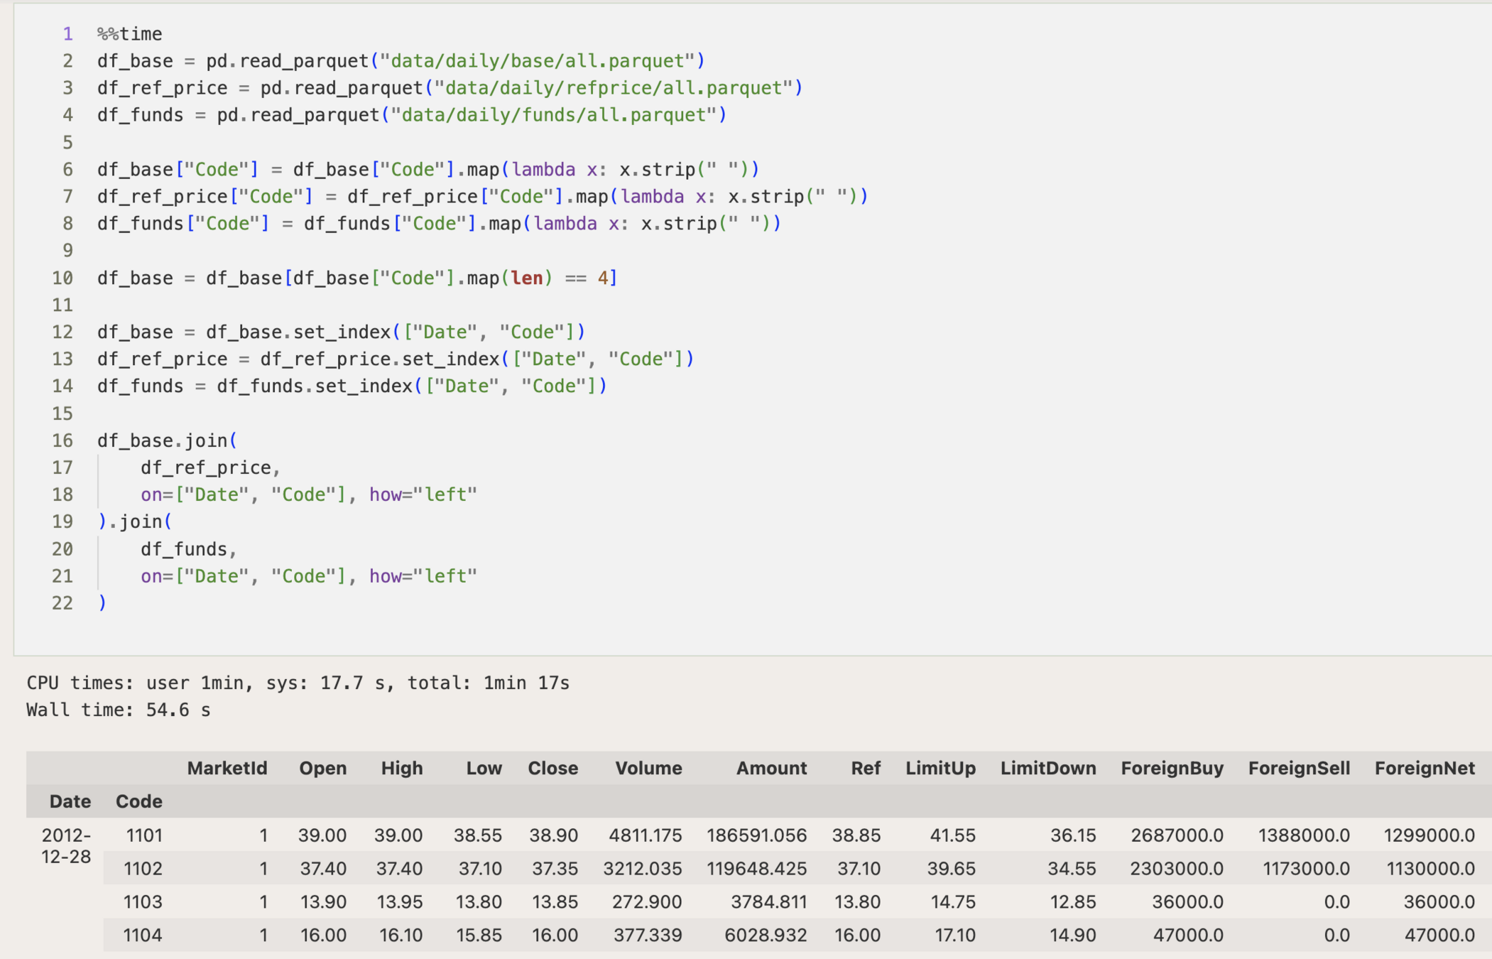Click the Date index header
This screenshot has height=959, width=1492.
coord(70,801)
